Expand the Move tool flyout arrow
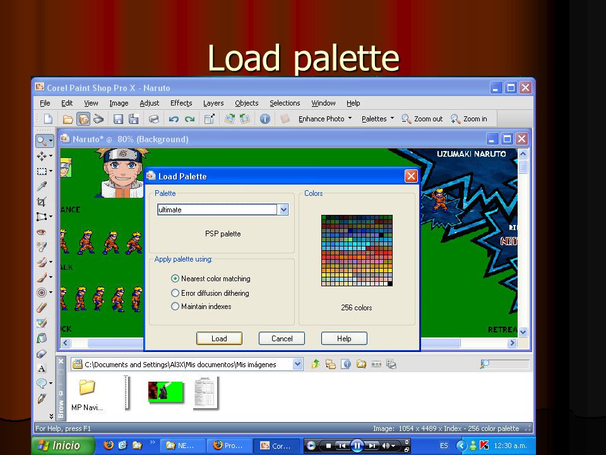This screenshot has width=606, height=455. click(x=50, y=156)
